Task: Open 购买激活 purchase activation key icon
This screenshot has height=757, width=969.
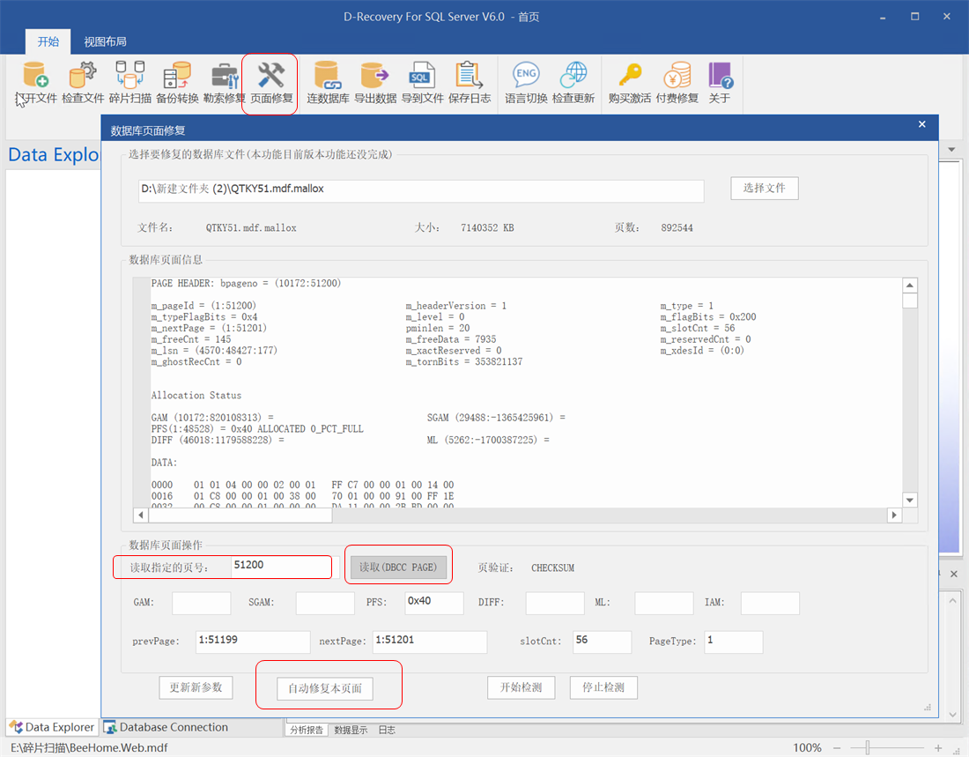Action: pyautogui.click(x=630, y=83)
